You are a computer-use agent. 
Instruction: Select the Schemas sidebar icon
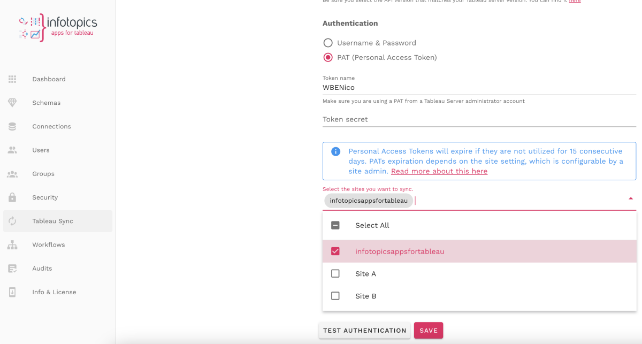tap(12, 102)
